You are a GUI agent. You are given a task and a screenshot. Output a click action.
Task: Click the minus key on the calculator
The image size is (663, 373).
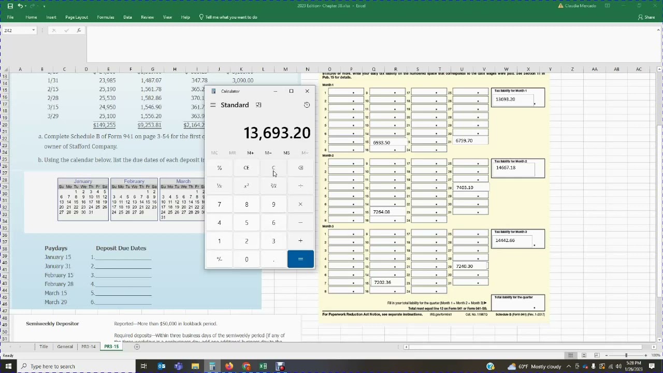click(300, 223)
